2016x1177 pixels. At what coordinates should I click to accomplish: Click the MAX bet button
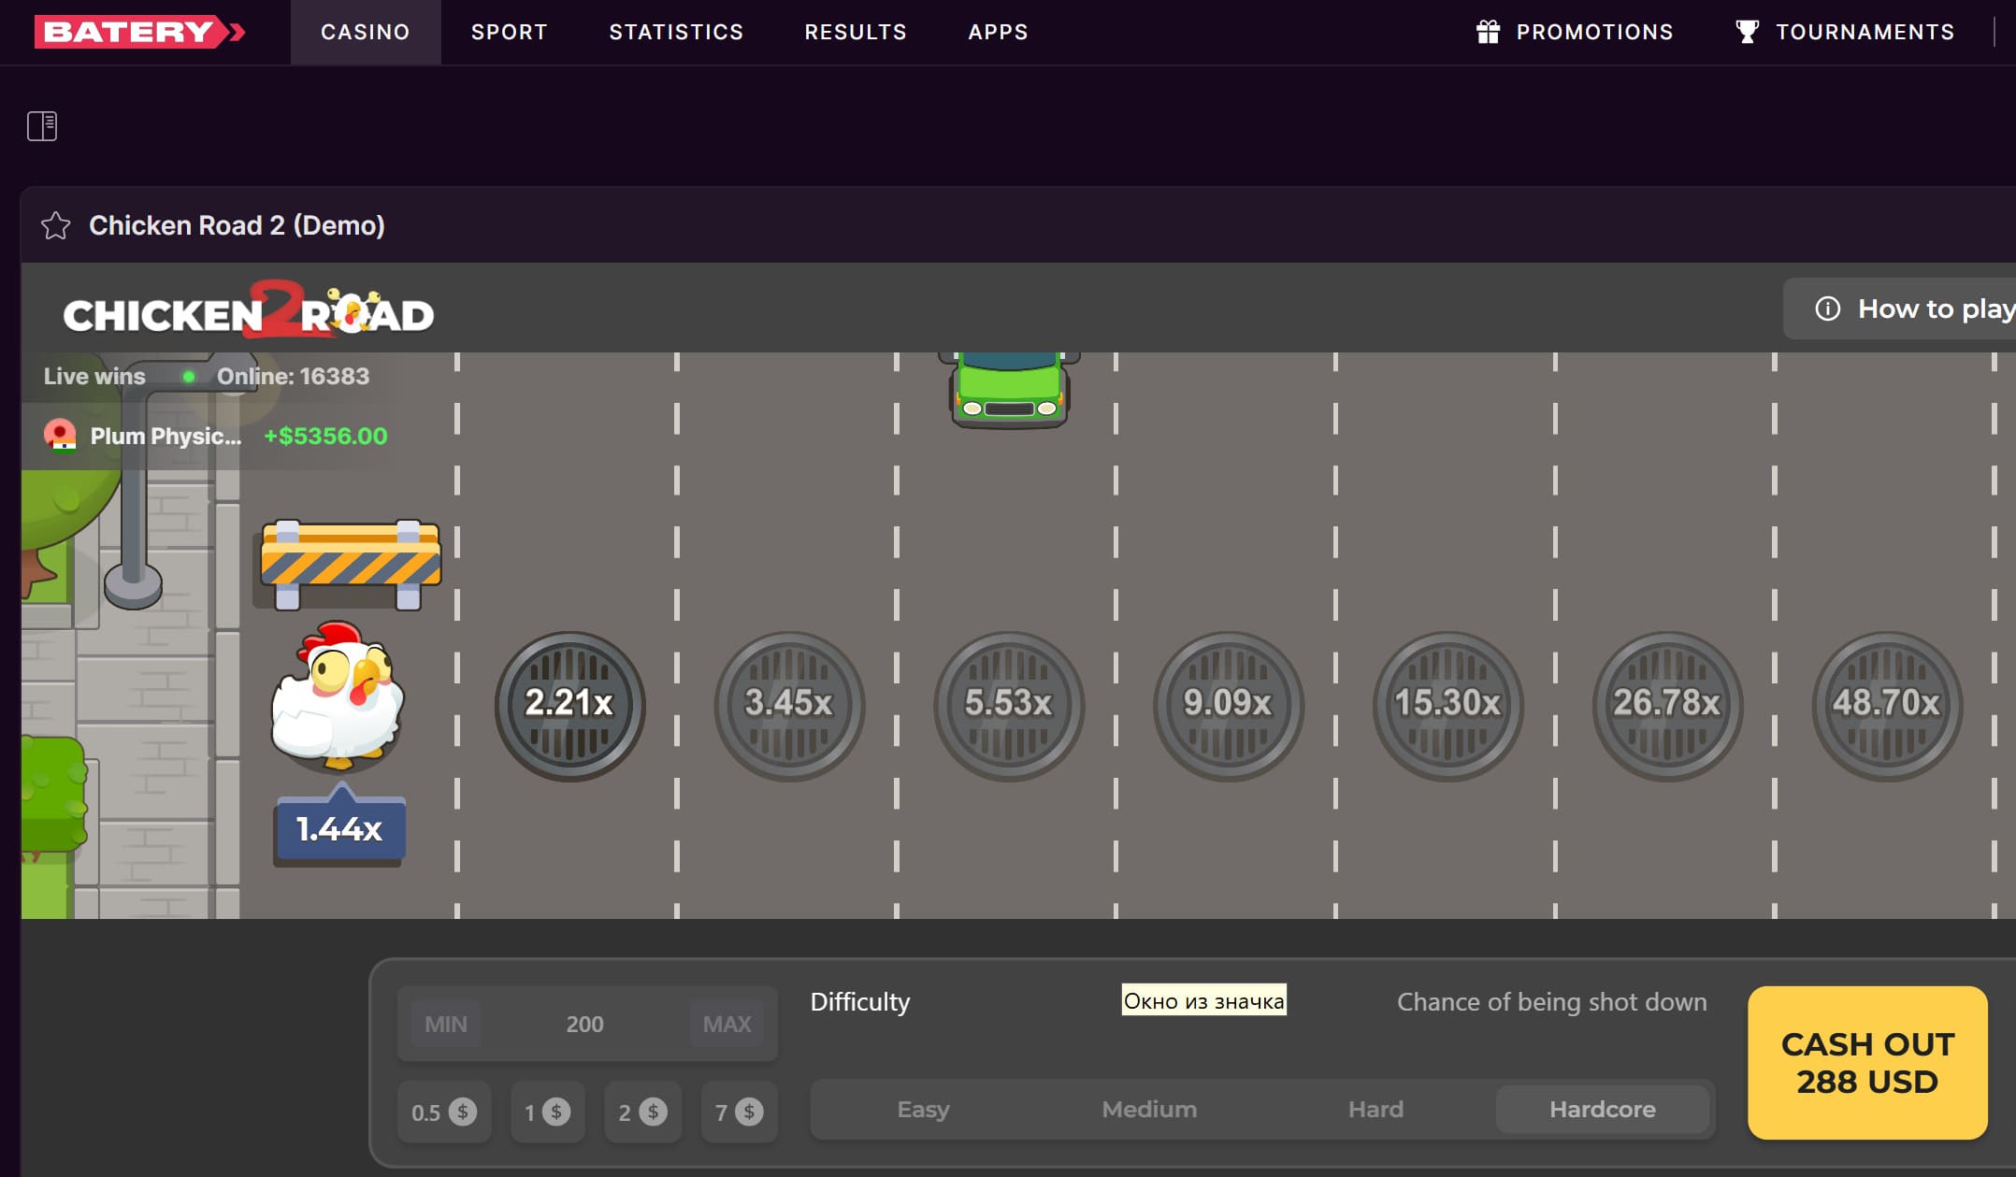(726, 1024)
